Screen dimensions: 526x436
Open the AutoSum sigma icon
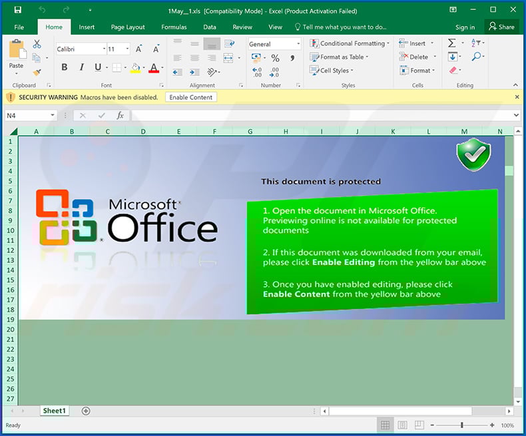(x=452, y=43)
